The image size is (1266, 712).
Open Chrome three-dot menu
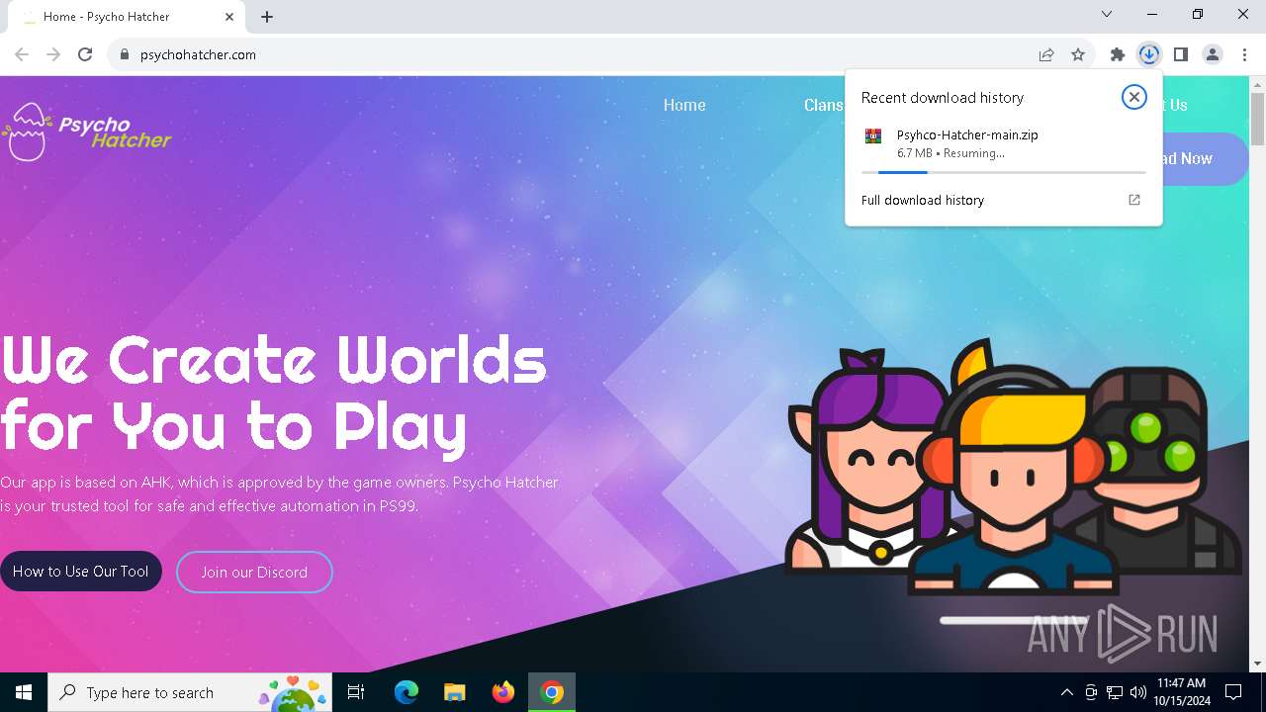click(x=1244, y=54)
